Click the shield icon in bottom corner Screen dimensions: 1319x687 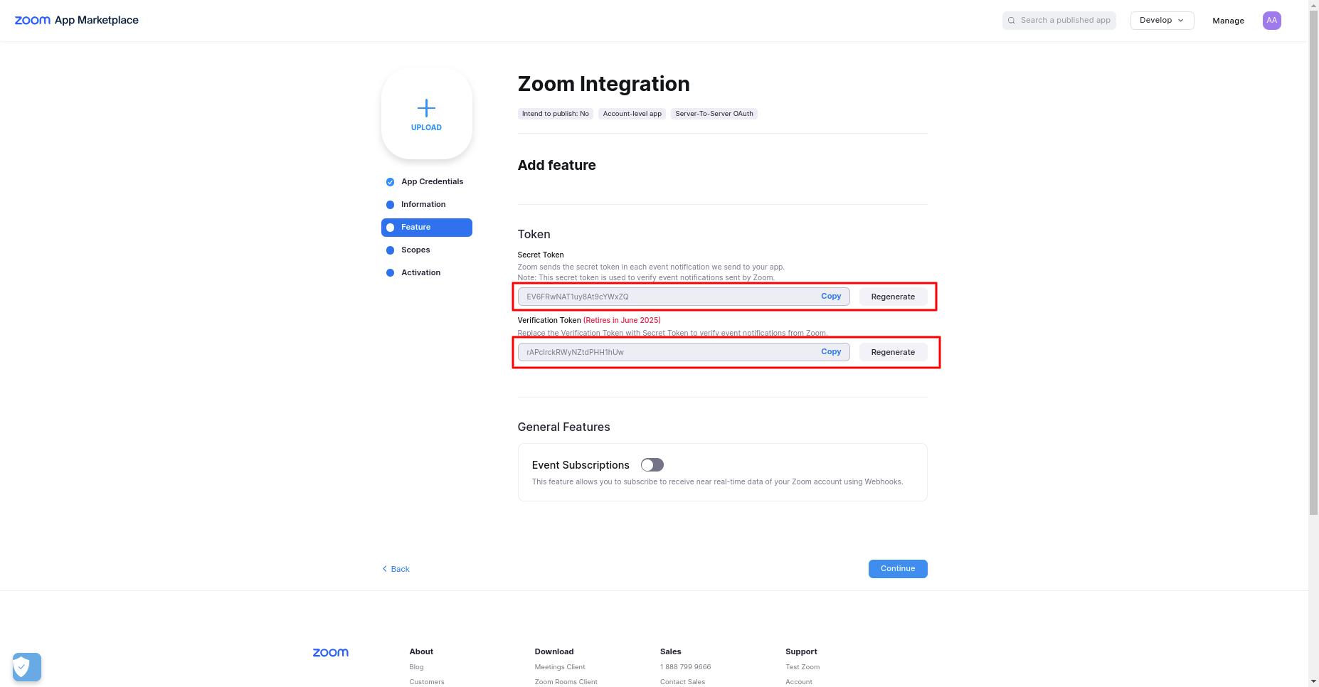[27, 667]
